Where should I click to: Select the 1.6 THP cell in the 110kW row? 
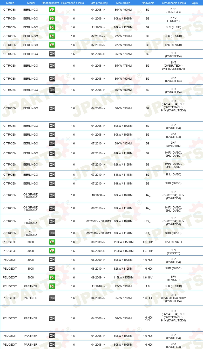click(147, 242)
